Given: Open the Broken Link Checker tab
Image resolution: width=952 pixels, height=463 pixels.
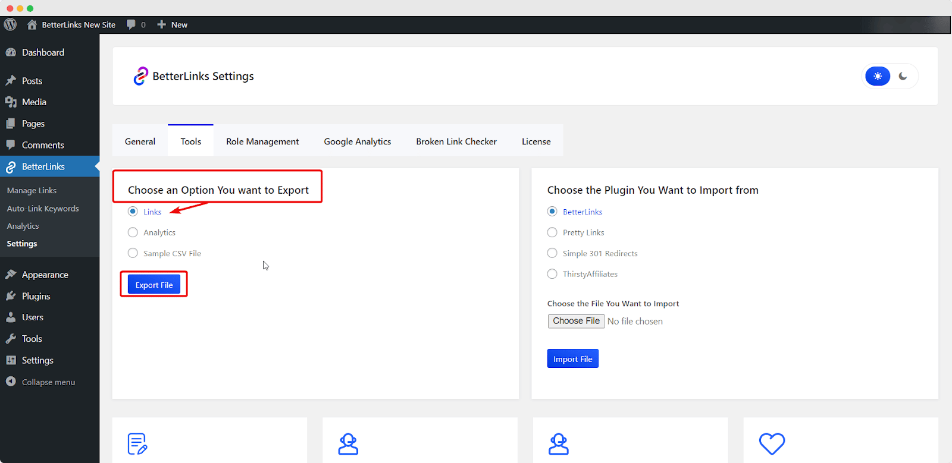Looking at the screenshot, I should [456, 141].
